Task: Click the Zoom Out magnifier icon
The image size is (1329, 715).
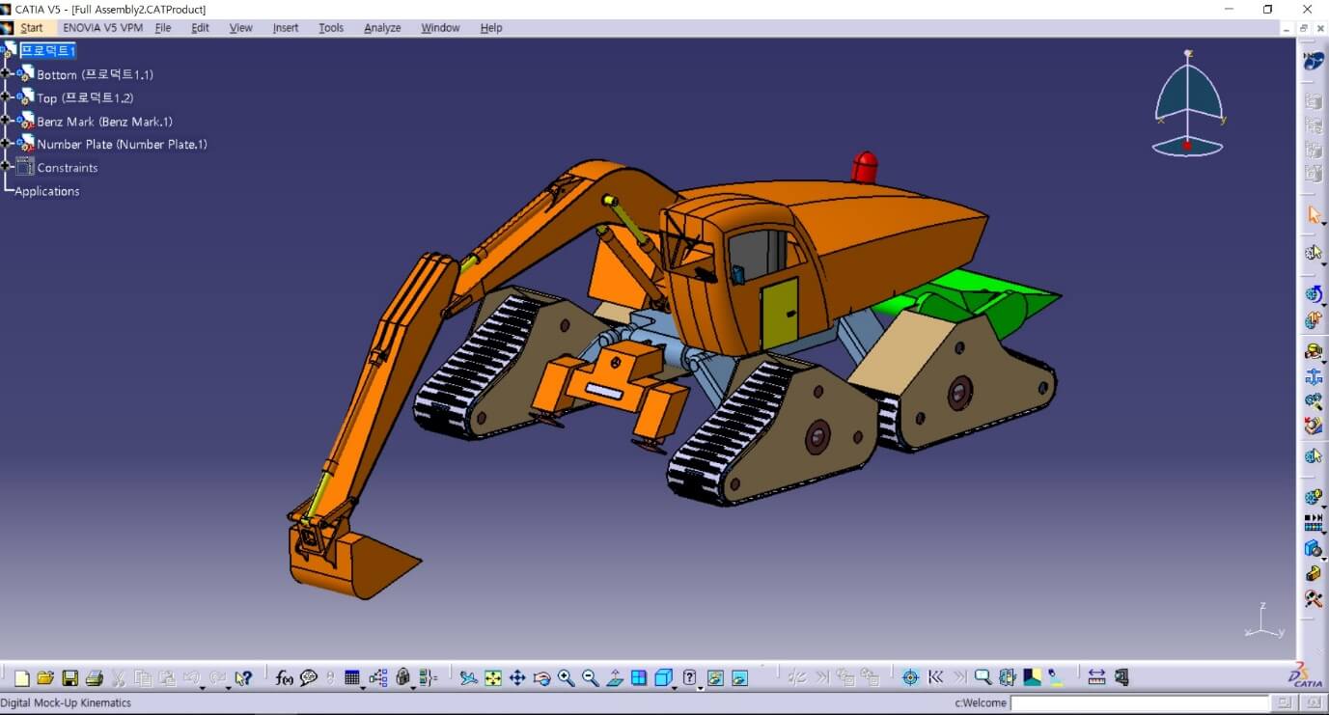Action: [591, 677]
